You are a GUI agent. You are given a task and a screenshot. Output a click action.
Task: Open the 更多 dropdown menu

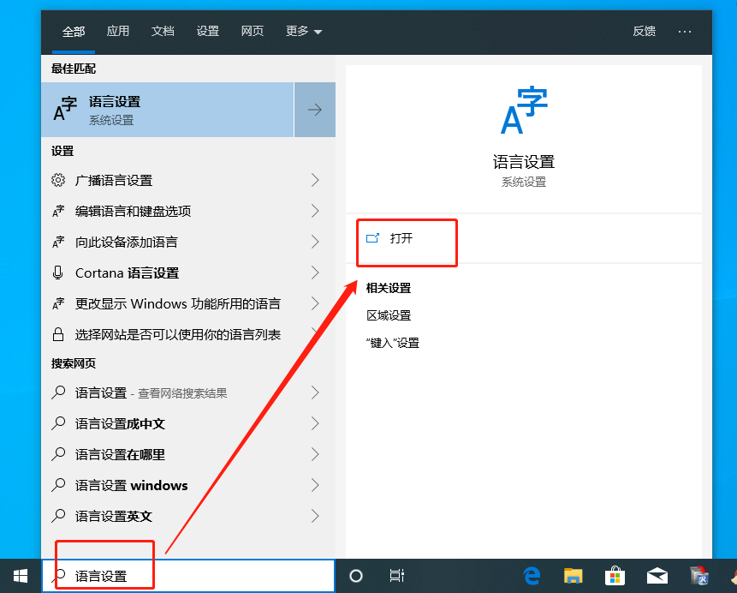(x=304, y=31)
